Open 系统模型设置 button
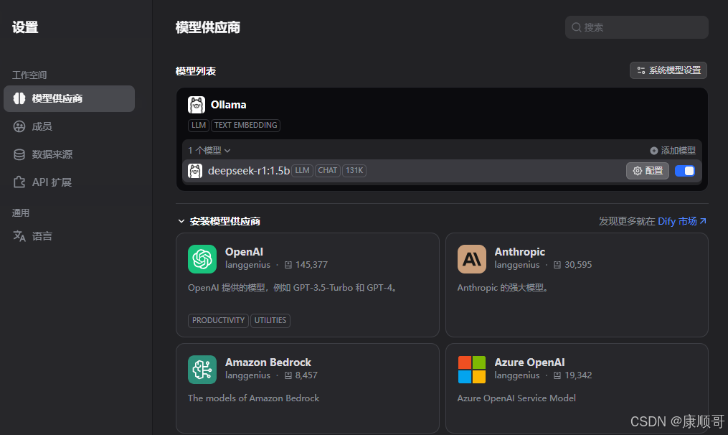728x435 pixels. (668, 70)
